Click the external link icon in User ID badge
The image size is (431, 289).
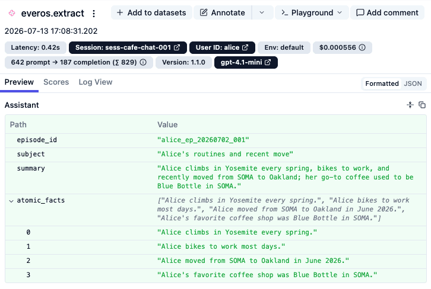pyautogui.click(x=245, y=47)
